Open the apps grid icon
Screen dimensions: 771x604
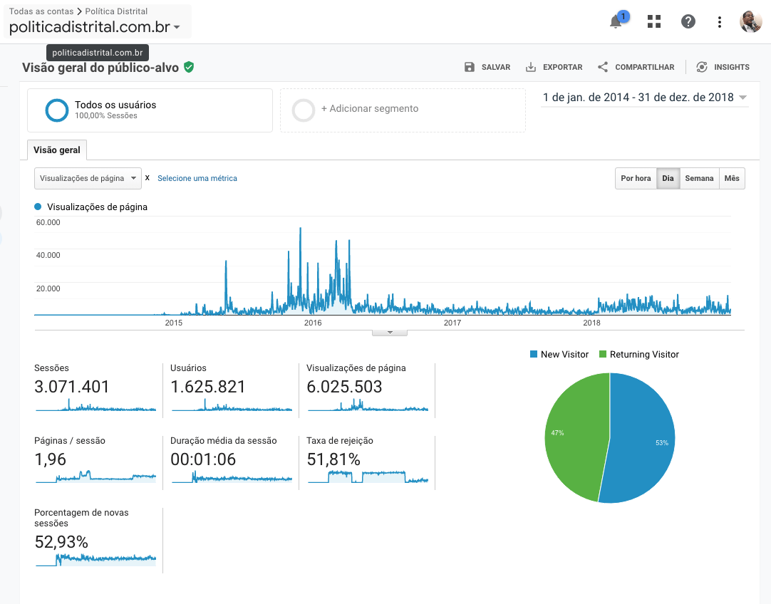click(653, 21)
